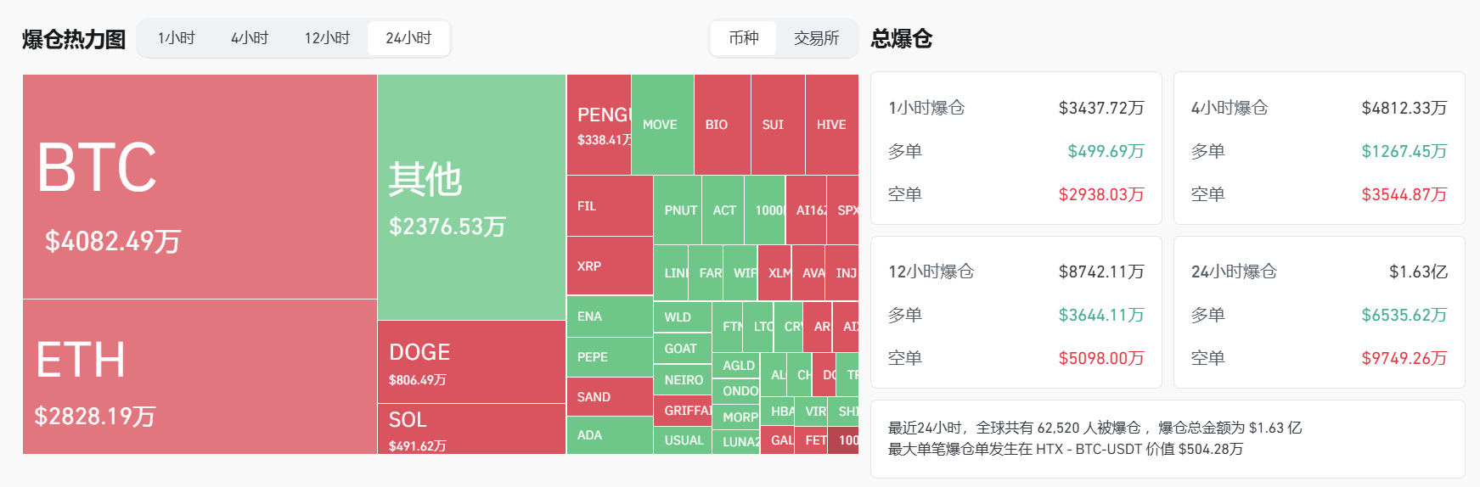
Task: Open the green 其他 tile
Action: click(471, 197)
